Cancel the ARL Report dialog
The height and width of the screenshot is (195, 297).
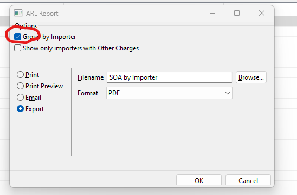click(248, 180)
